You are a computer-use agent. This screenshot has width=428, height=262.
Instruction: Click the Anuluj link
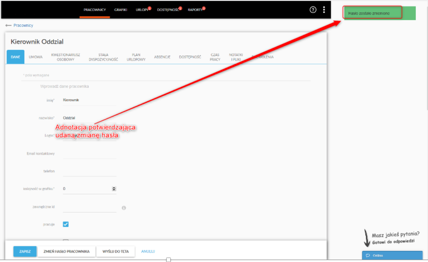point(148,251)
